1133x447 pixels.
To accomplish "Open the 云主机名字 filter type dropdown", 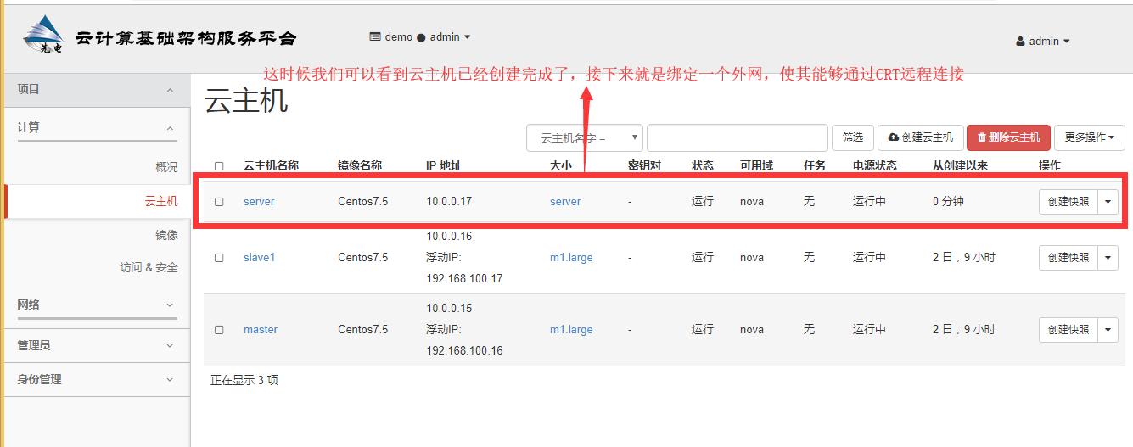I will [x=585, y=137].
